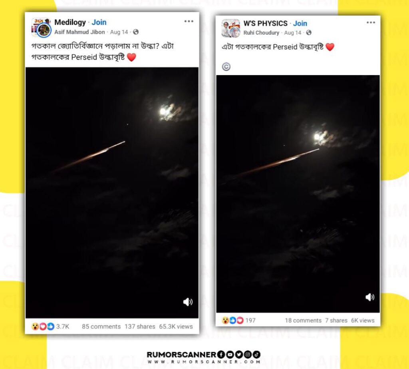409x369 pixels.
Task: Open Asif Mahmud Jibon's profile
Action: click(x=79, y=32)
